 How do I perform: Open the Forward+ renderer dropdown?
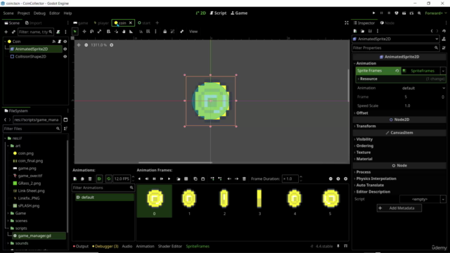(436, 13)
